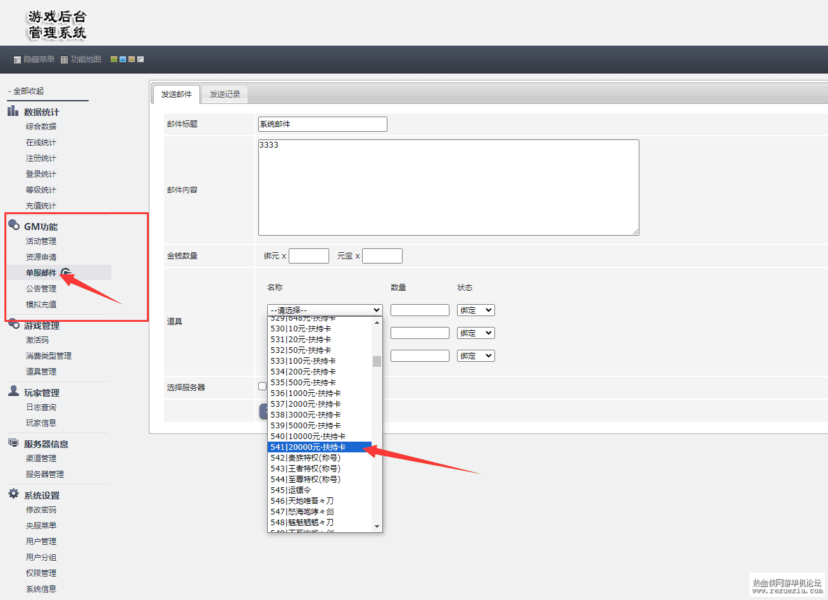This screenshot has height=600, width=828.
Task: Click the person icon beside 玩家管理
Action: point(13,391)
